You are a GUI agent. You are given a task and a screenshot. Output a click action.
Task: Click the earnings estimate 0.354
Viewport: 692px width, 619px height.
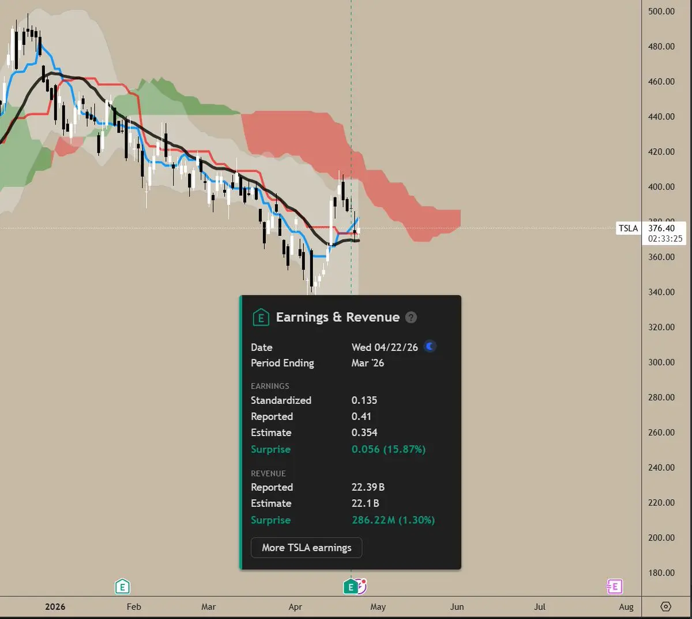coord(364,433)
